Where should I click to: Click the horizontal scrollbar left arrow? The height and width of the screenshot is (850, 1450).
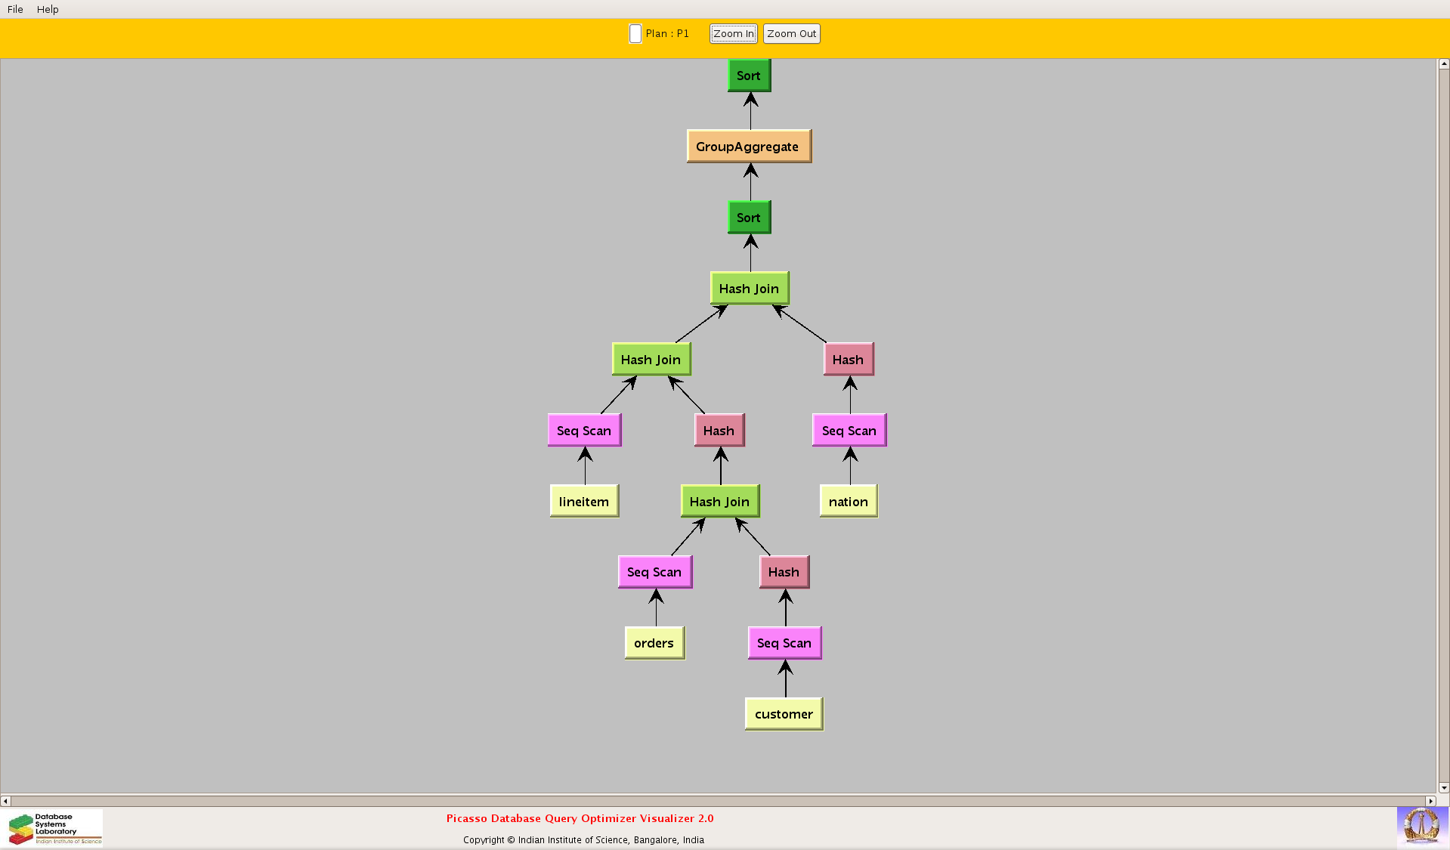pyautogui.click(x=6, y=801)
